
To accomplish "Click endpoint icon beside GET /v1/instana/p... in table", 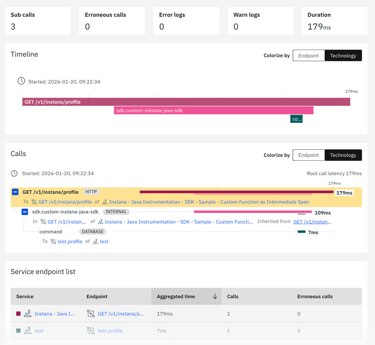I will [x=91, y=314].
